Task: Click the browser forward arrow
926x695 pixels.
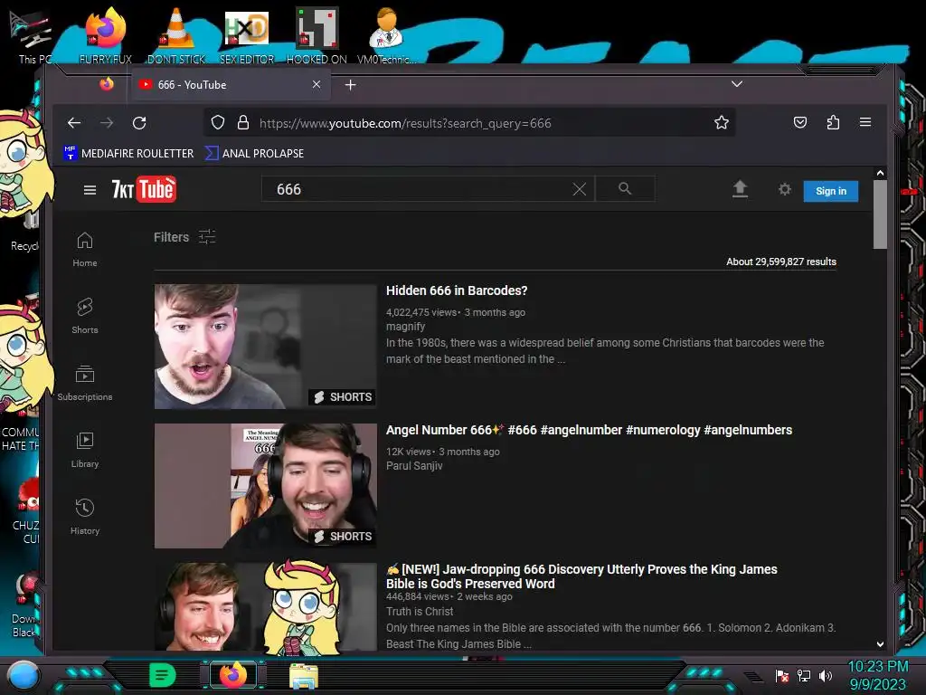Action: 107,123
